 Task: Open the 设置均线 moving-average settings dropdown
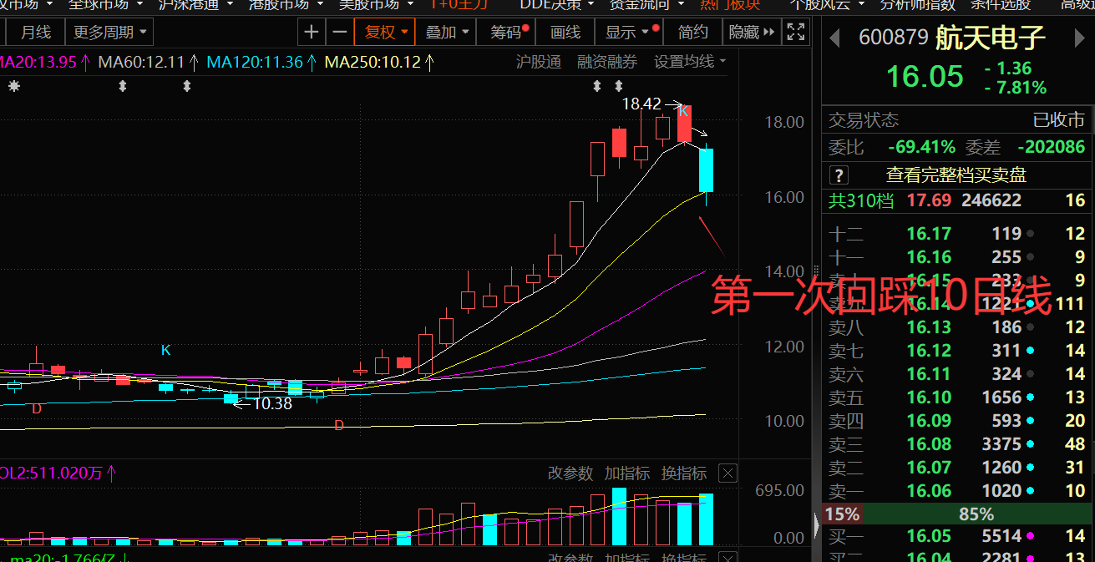(690, 62)
